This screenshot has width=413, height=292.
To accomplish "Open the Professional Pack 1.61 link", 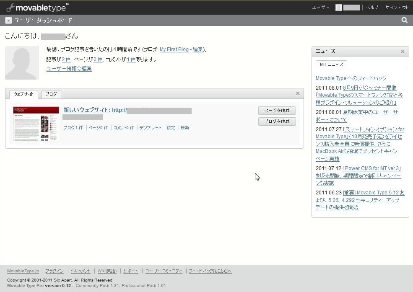I will point(144,286).
